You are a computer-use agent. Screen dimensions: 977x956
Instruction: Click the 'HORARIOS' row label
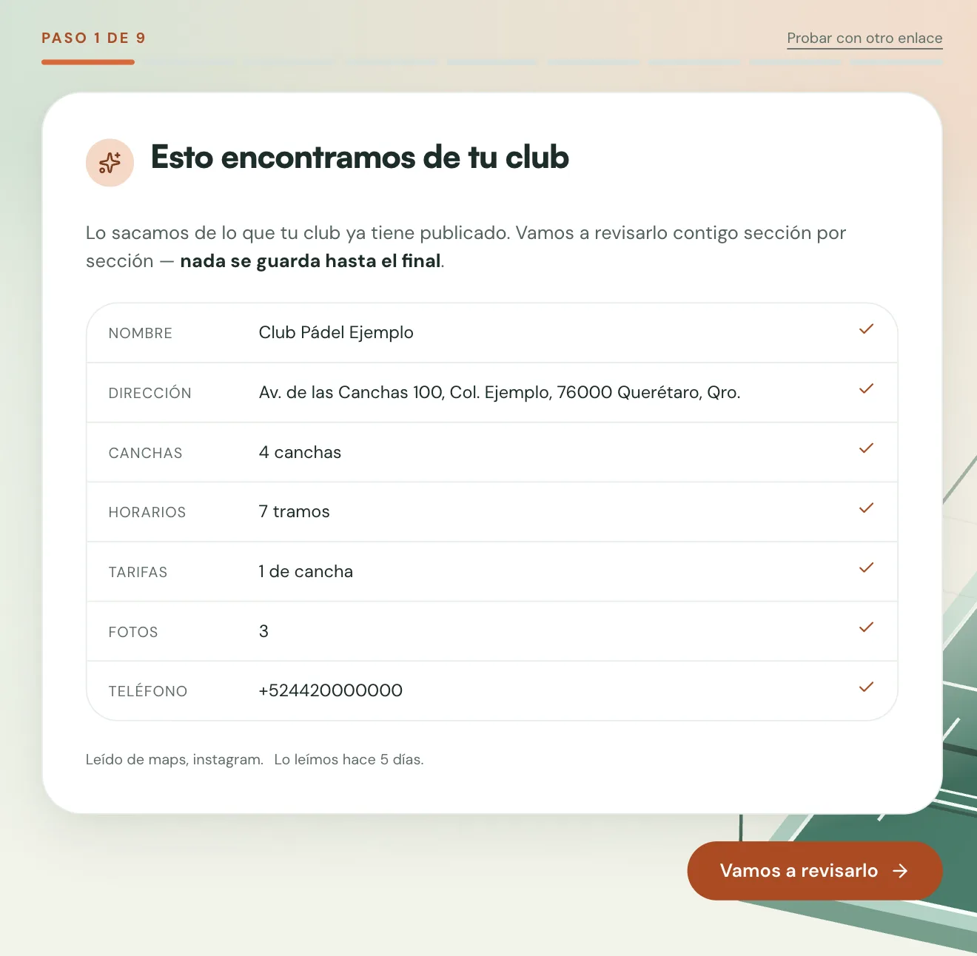pyautogui.click(x=147, y=512)
